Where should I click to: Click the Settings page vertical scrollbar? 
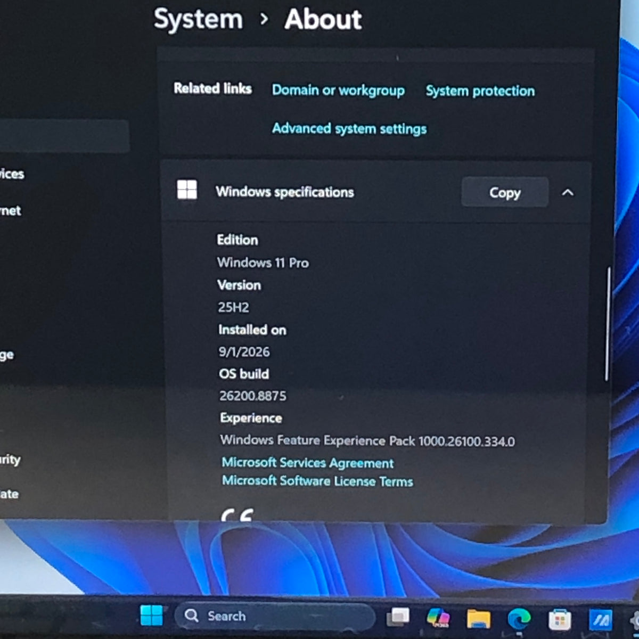(607, 324)
